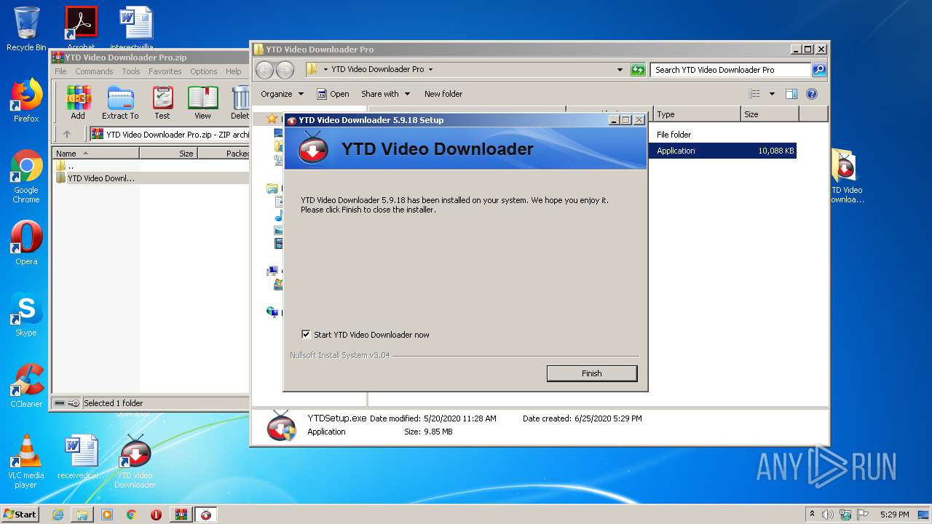Open the receivedca Word document icon
932x524 pixels.
click(x=81, y=457)
